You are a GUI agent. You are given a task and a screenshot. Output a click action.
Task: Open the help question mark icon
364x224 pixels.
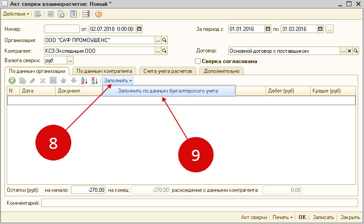point(99,14)
